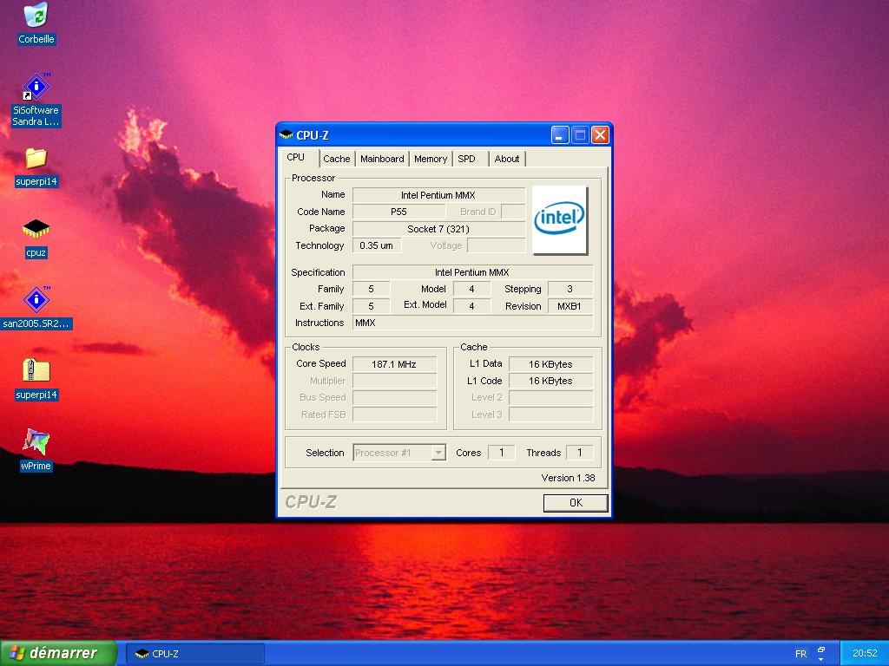This screenshot has width=889, height=666.
Task: Switch to the Cache tab
Action: tap(336, 159)
